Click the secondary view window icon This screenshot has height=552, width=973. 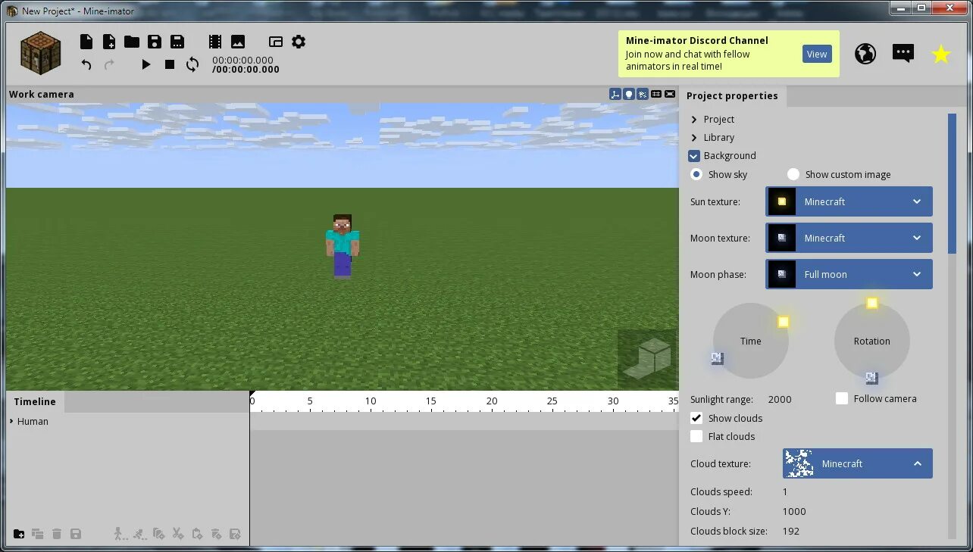point(276,42)
